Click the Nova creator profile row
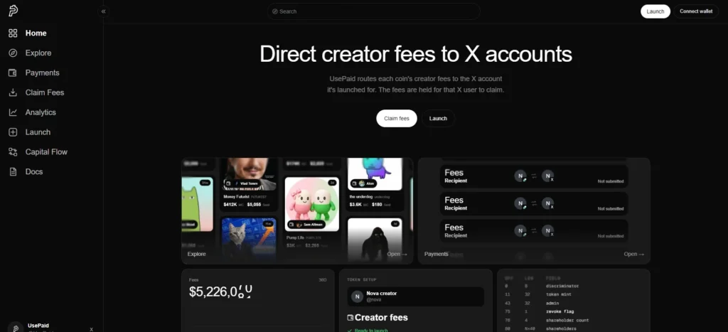 (x=415, y=296)
